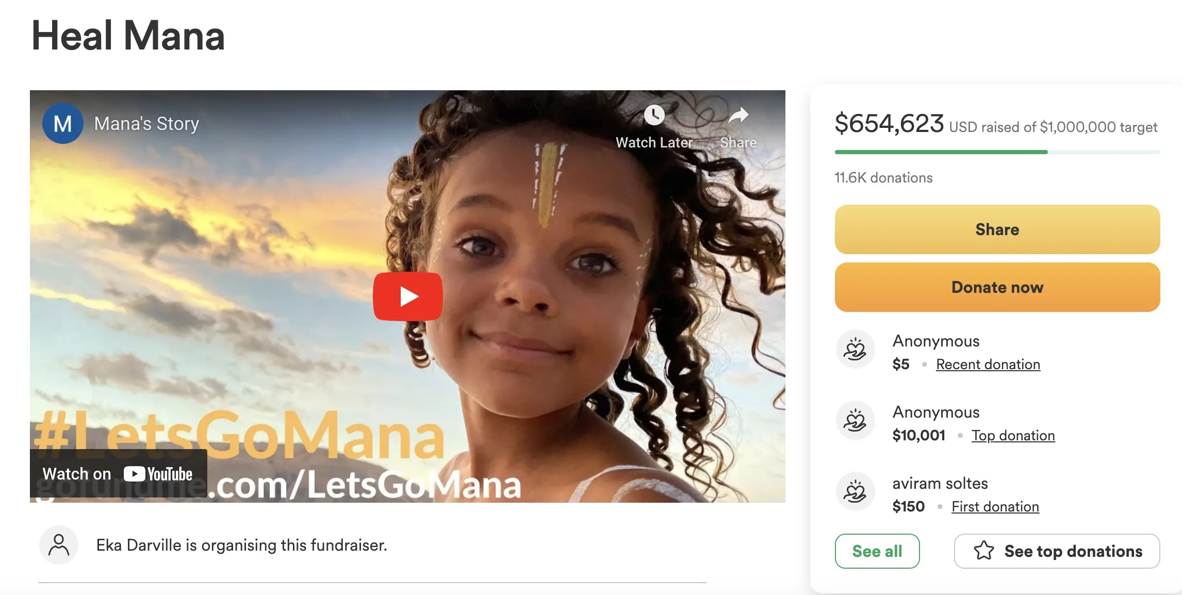Click the green fundraising progress bar
This screenshot has height=595, width=1182.
941,152
